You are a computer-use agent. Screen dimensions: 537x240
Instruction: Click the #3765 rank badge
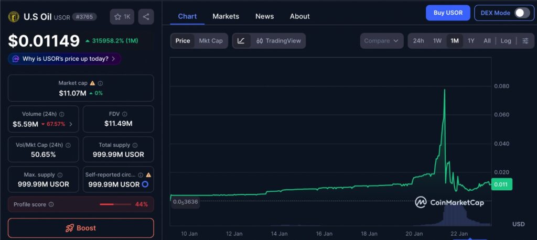coord(84,16)
